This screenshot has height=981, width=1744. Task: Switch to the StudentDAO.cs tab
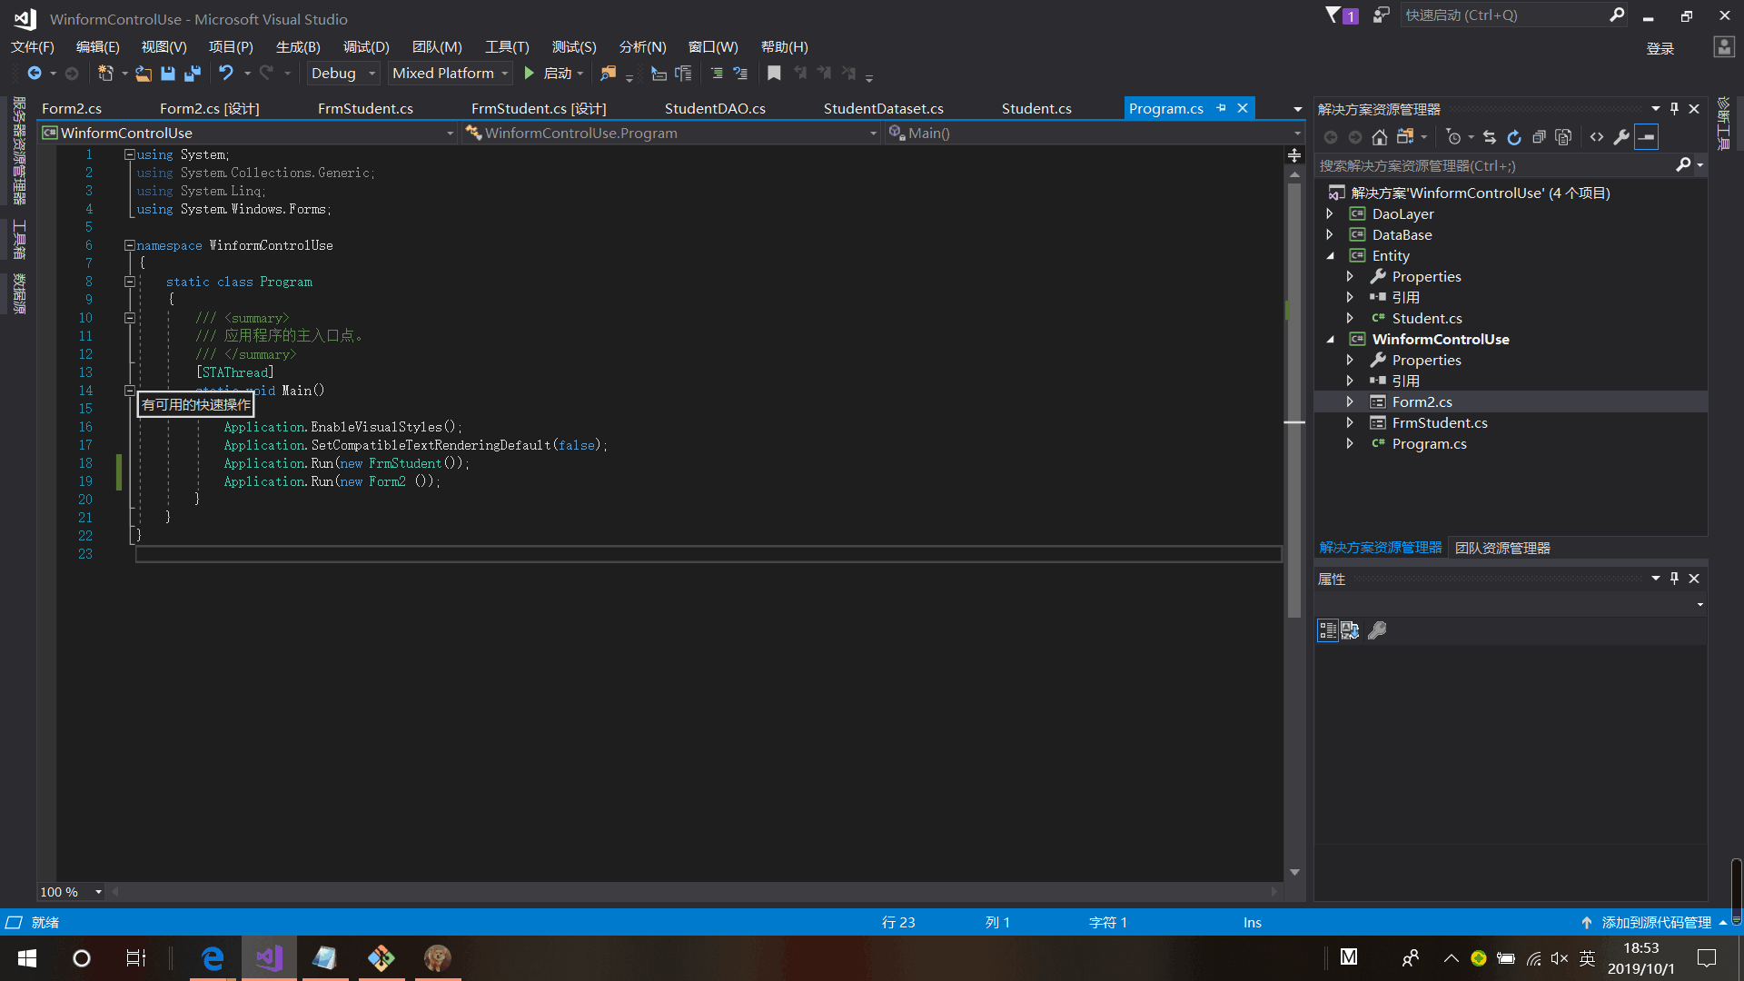click(x=715, y=108)
